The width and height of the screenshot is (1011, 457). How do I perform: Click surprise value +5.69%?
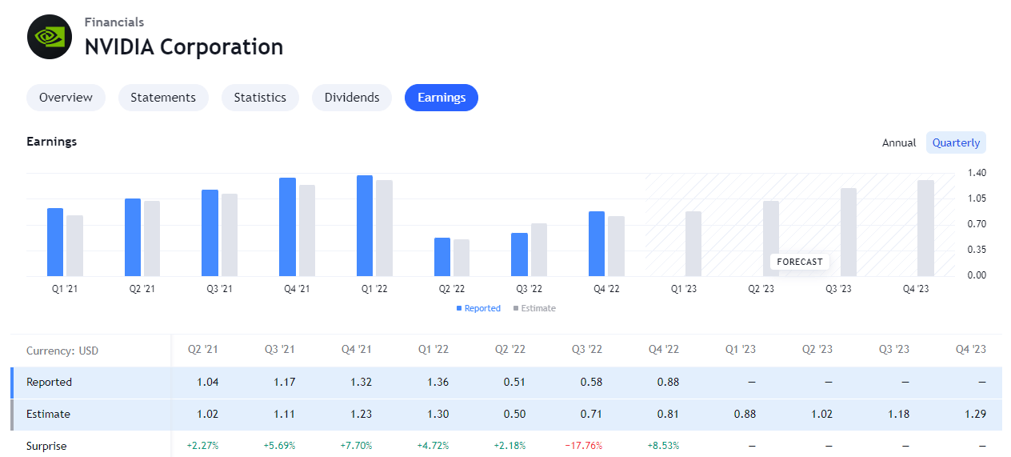pyautogui.click(x=279, y=446)
